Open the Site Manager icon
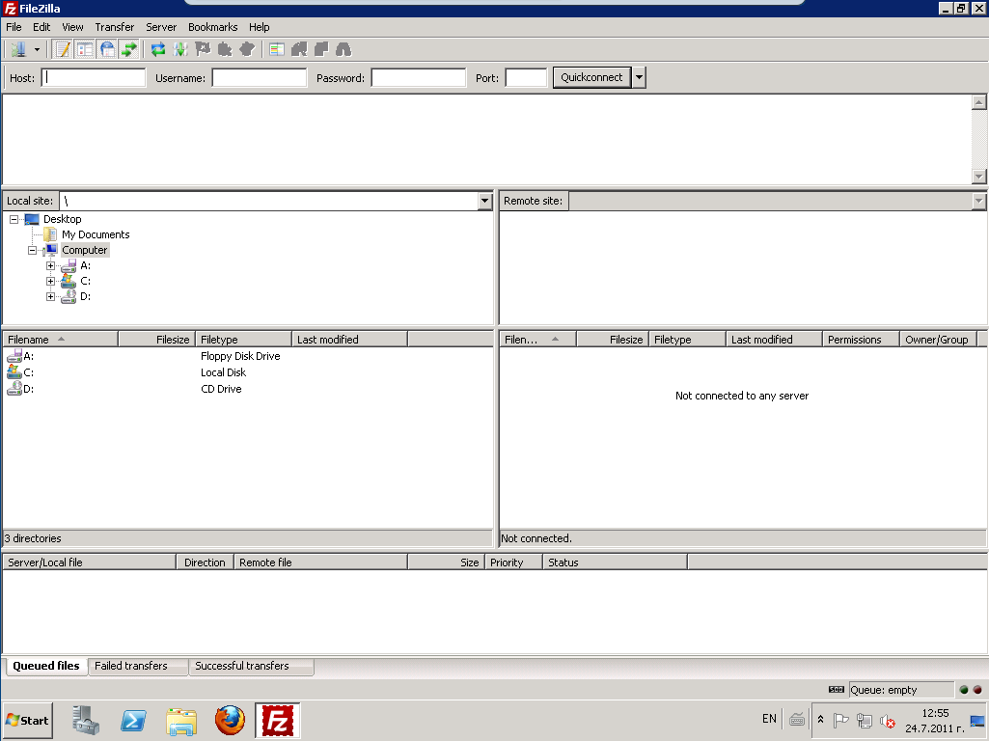This screenshot has height=741, width=989. tap(18, 49)
